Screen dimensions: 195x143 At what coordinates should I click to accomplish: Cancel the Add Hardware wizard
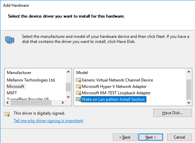click(179, 137)
